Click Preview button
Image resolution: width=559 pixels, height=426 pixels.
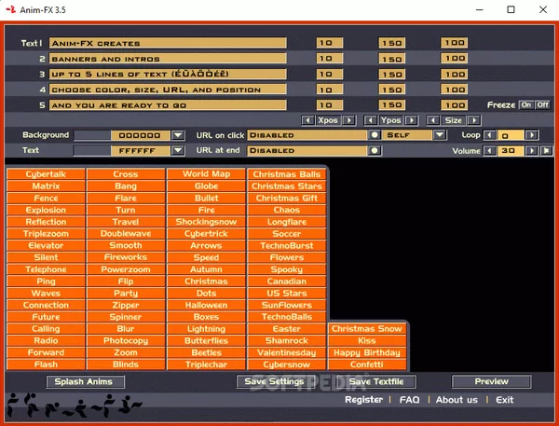(x=491, y=381)
